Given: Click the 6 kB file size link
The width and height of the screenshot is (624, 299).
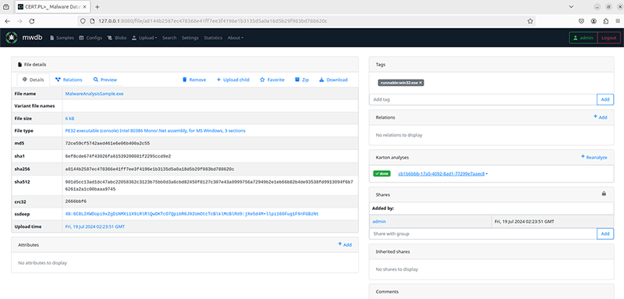Looking at the screenshot, I should [x=69, y=119].
